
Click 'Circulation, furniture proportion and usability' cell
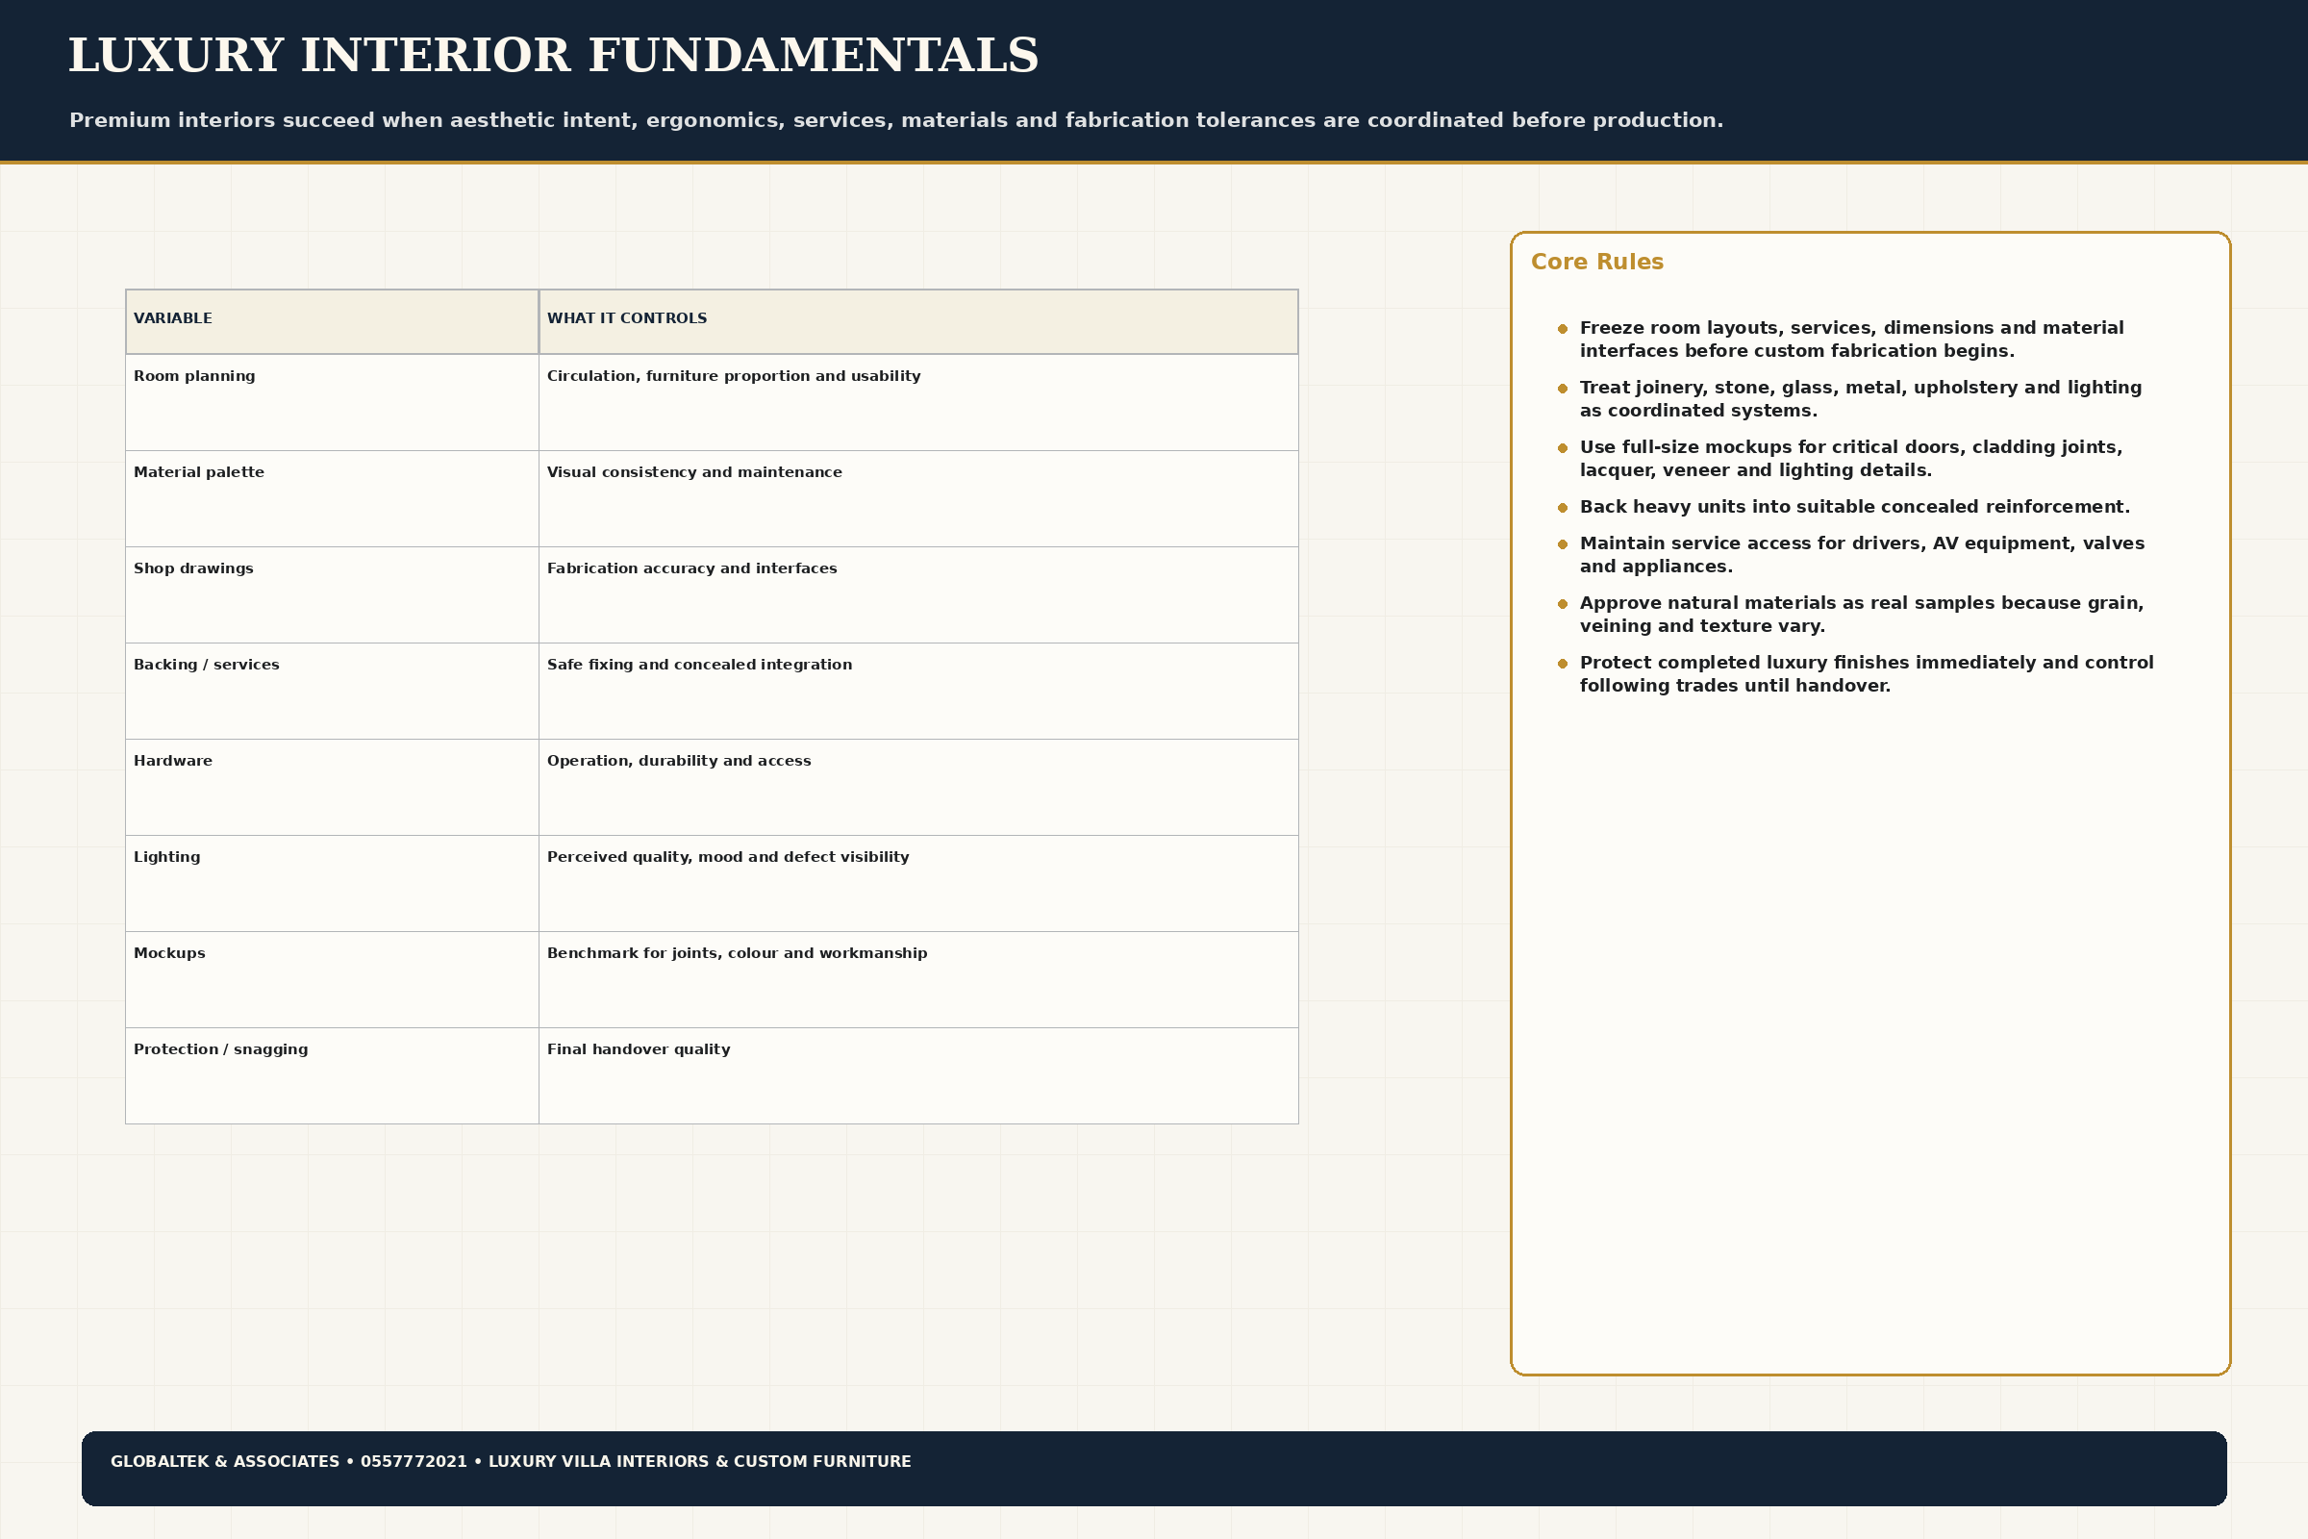click(918, 402)
